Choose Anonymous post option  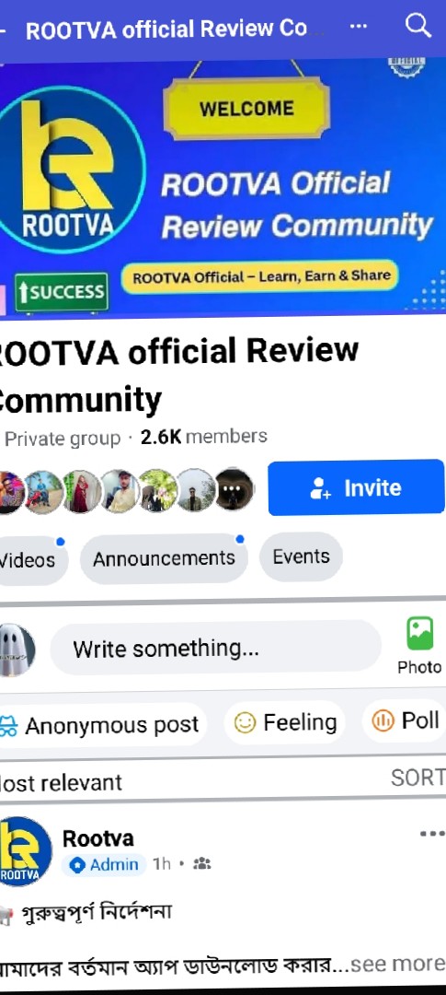[x=101, y=724]
